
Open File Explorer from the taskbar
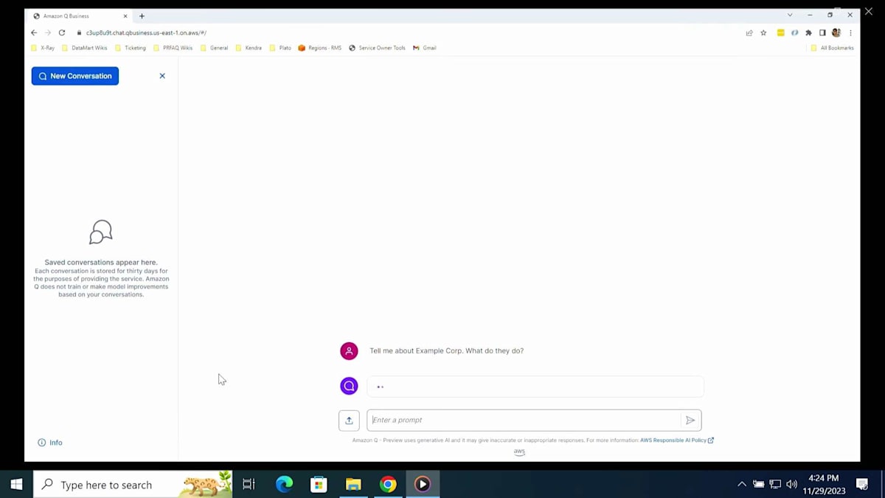pyautogui.click(x=353, y=485)
